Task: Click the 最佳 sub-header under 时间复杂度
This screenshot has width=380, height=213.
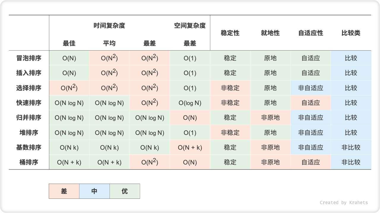Action: [x=69, y=43]
